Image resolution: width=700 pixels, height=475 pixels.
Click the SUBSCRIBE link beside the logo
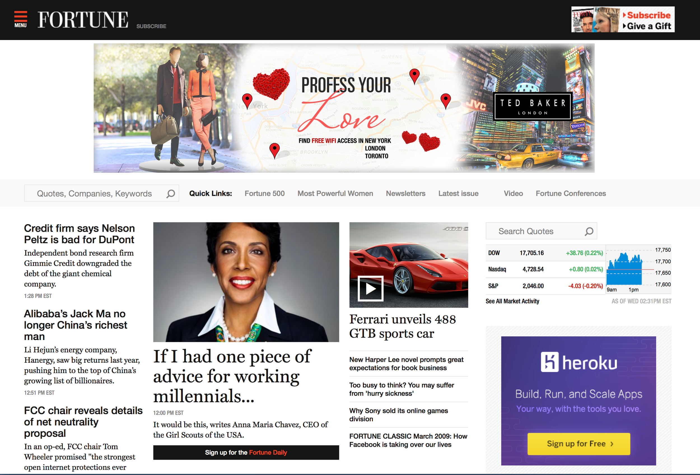(151, 26)
